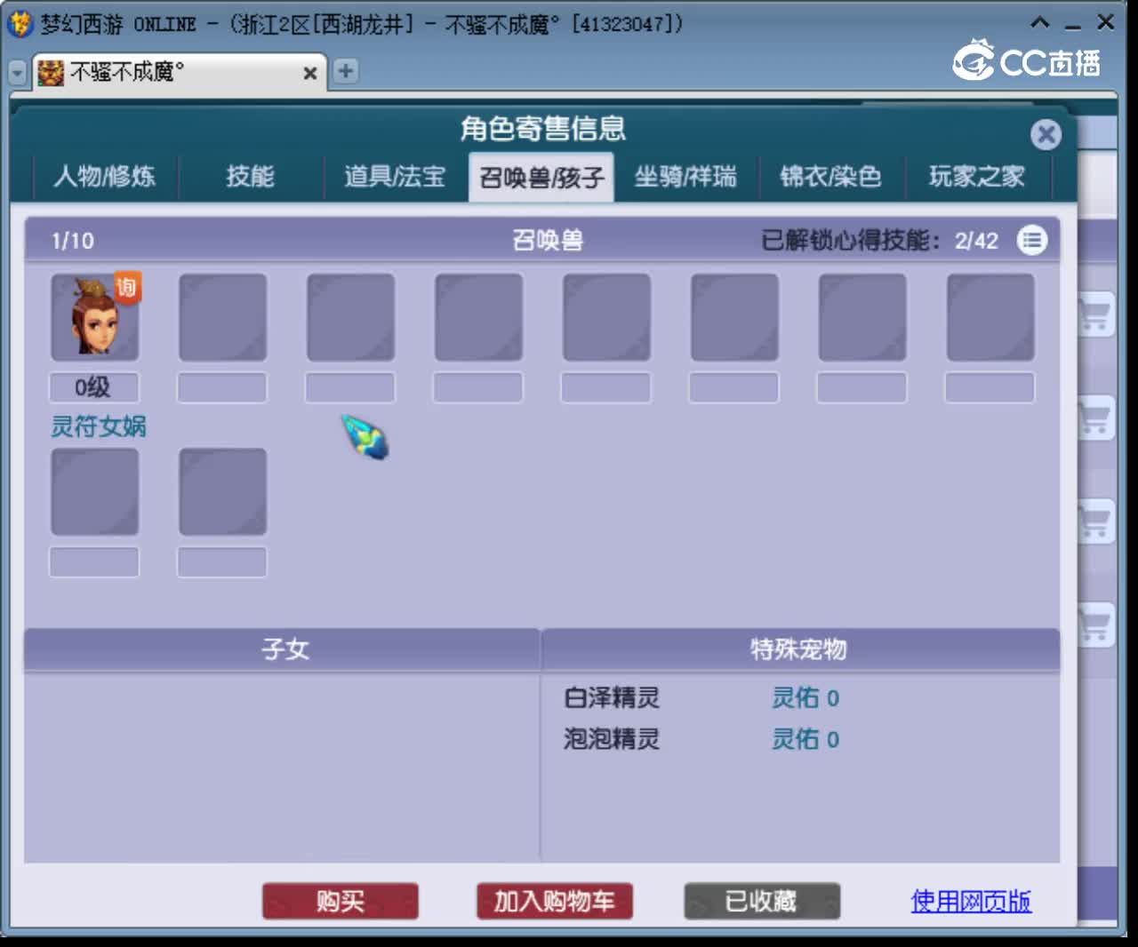Close the 角色寄售信息 dialog
The width and height of the screenshot is (1138, 947).
1046,134
